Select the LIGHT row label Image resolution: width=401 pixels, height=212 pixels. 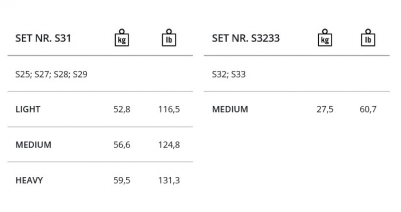click(x=28, y=109)
